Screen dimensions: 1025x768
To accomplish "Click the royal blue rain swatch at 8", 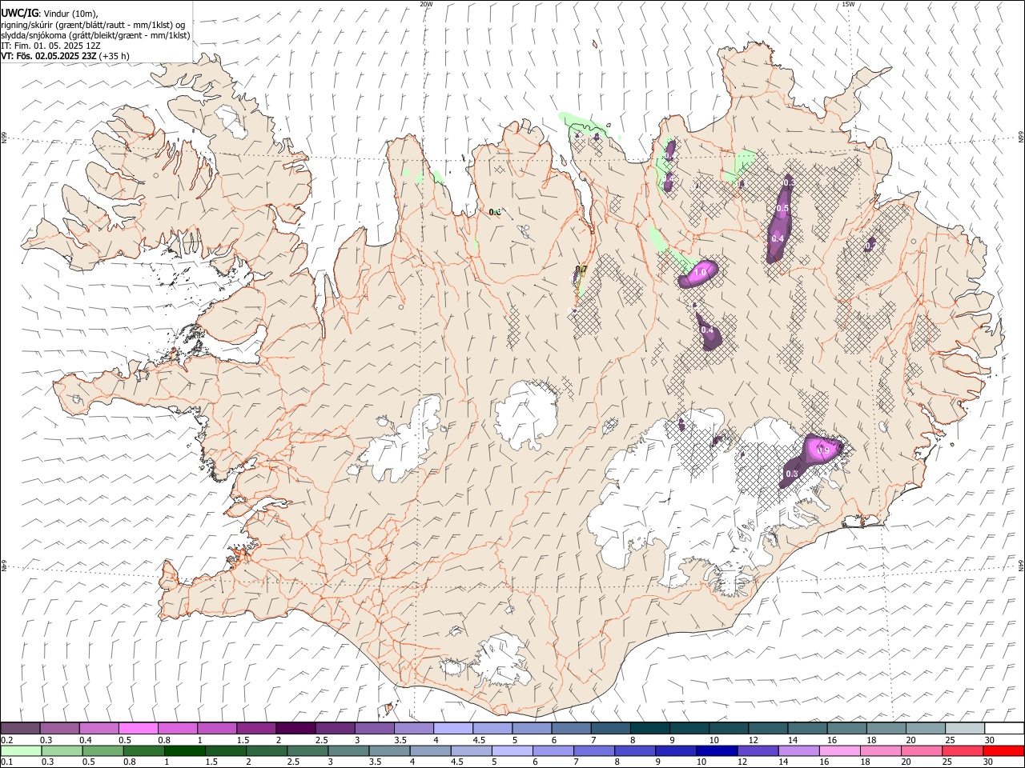I will point(635,750).
